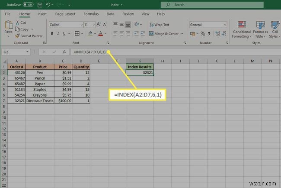This screenshot has height=188, width=281.
Task: Open the Font Color dropdown arrow
Action: point(106,34)
